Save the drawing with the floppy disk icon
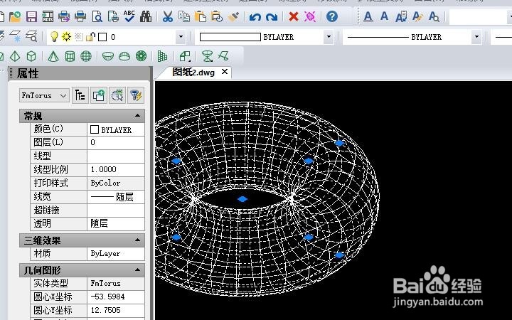 coord(32,16)
